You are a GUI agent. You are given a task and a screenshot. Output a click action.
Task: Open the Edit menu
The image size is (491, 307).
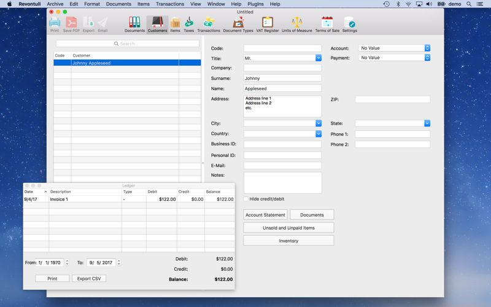[74, 4]
